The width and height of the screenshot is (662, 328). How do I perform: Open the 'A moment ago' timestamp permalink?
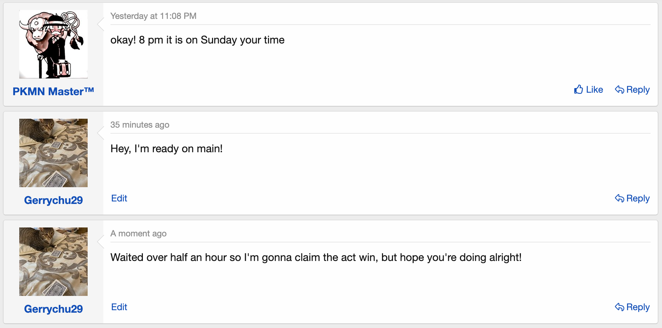pos(138,234)
